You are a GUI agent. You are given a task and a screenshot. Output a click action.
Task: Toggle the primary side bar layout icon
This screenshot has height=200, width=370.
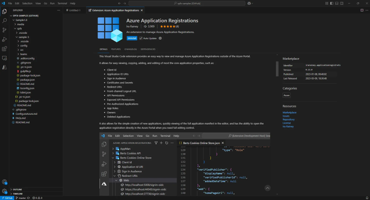[332, 3]
